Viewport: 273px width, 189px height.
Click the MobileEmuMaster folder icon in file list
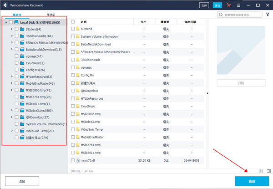coord(78,137)
